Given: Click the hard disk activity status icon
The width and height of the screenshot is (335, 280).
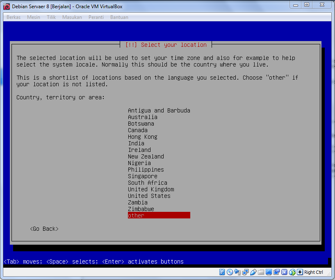Looking at the screenshot, I should point(222,272).
